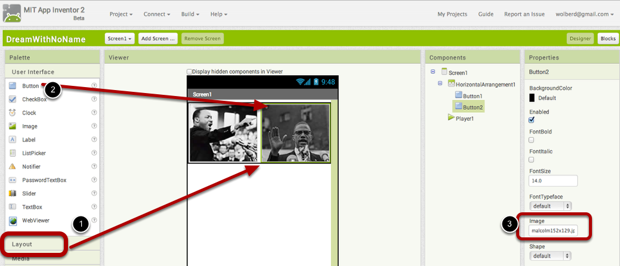
Task: Switch to Blocks view
Action: point(607,38)
